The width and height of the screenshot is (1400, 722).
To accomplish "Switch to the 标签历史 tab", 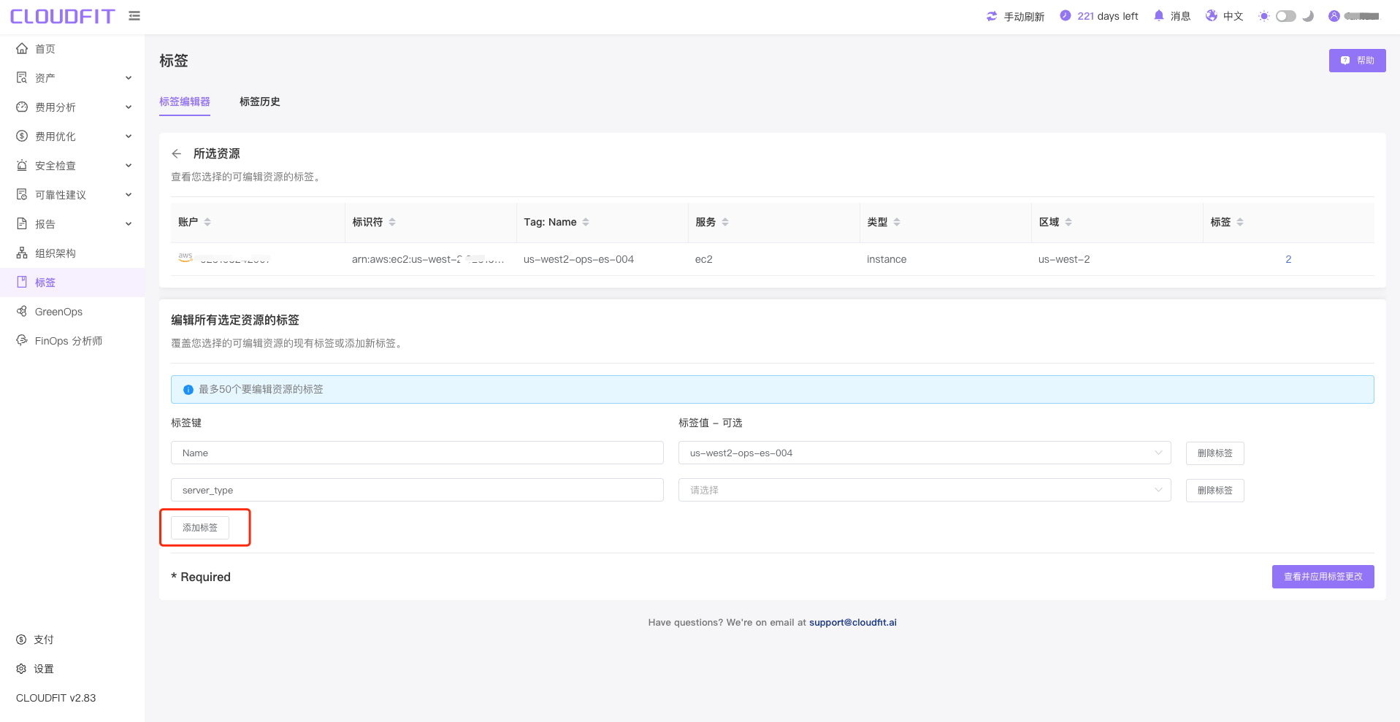I will [x=260, y=101].
